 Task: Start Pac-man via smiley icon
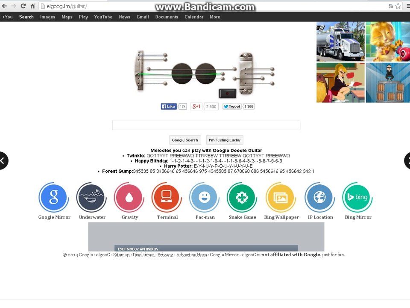point(205,197)
